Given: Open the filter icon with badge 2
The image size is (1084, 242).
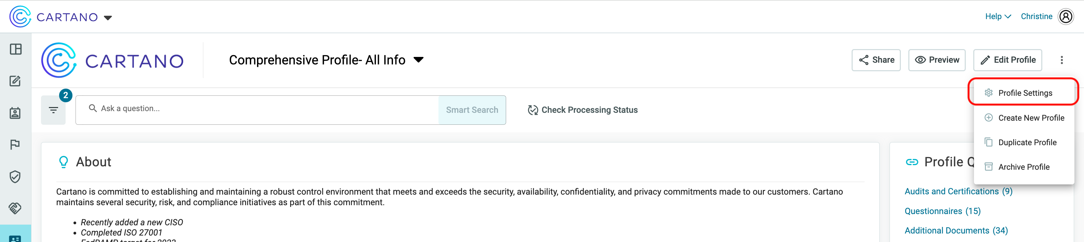Looking at the screenshot, I should (x=53, y=110).
